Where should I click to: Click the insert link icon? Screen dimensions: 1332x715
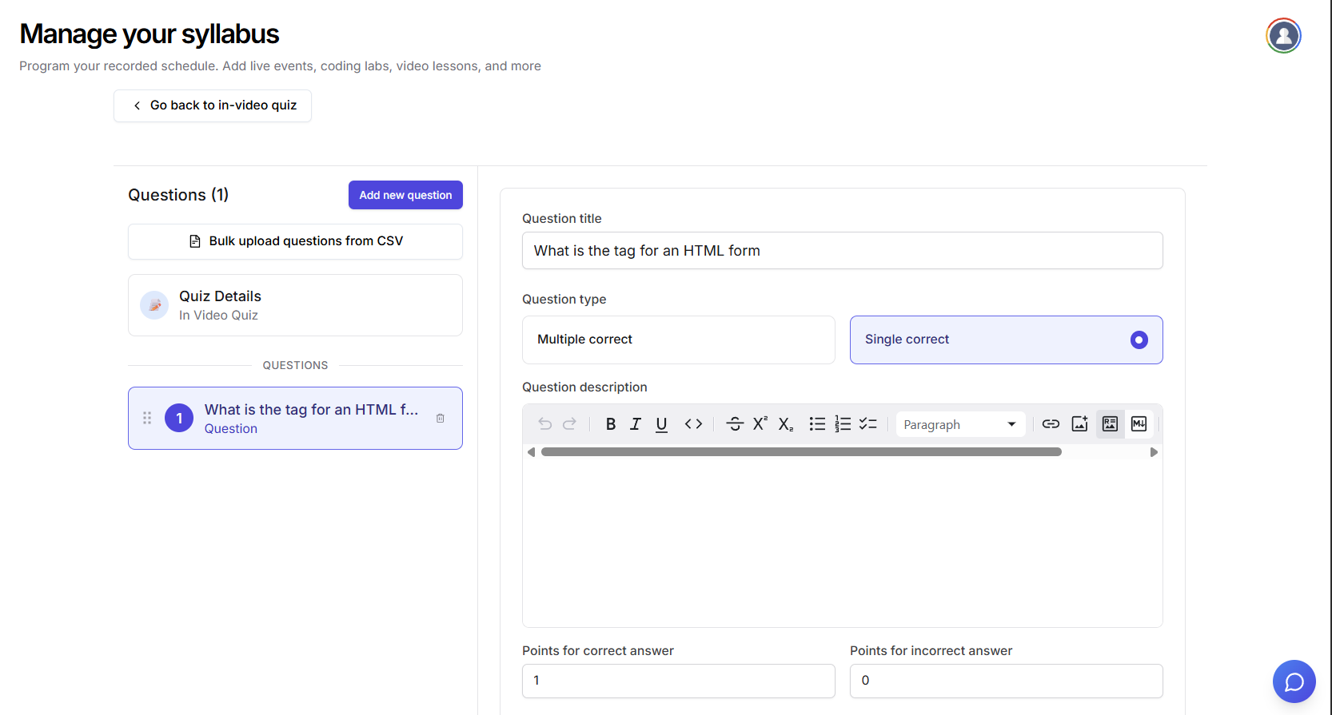tap(1051, 424)
